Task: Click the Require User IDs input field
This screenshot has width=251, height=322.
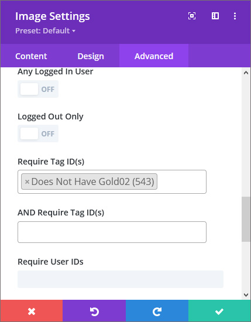Action: click(x=121, y=279)
